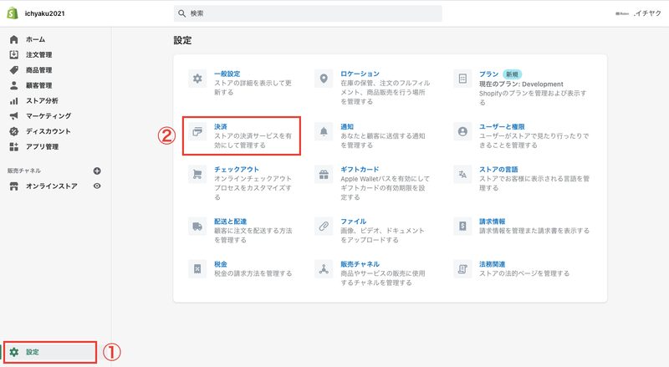Click the 法務関連 scroll icon
This screenshot has height=367, width=669.
[462, 269]
